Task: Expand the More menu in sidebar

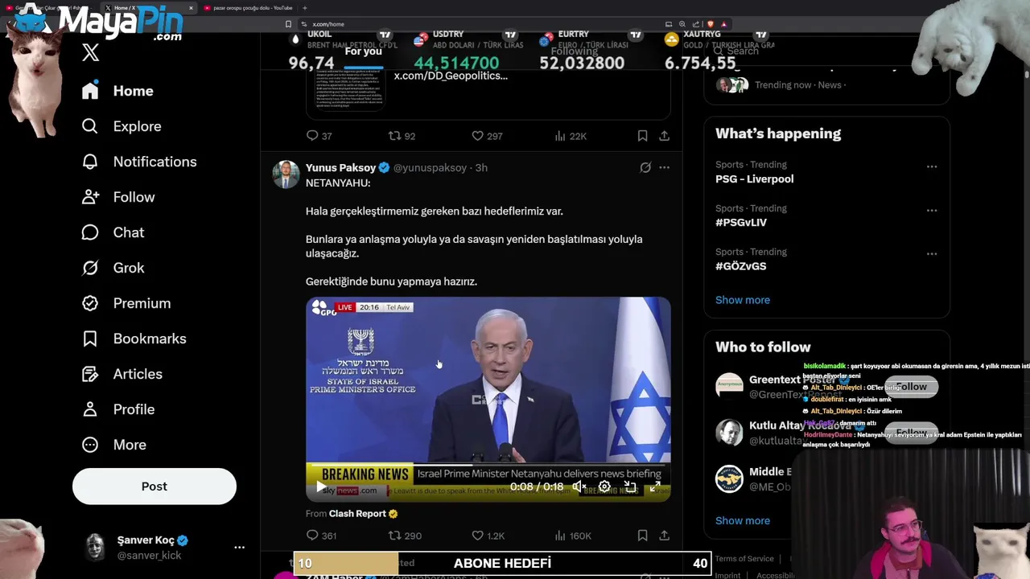Action: 113,445
